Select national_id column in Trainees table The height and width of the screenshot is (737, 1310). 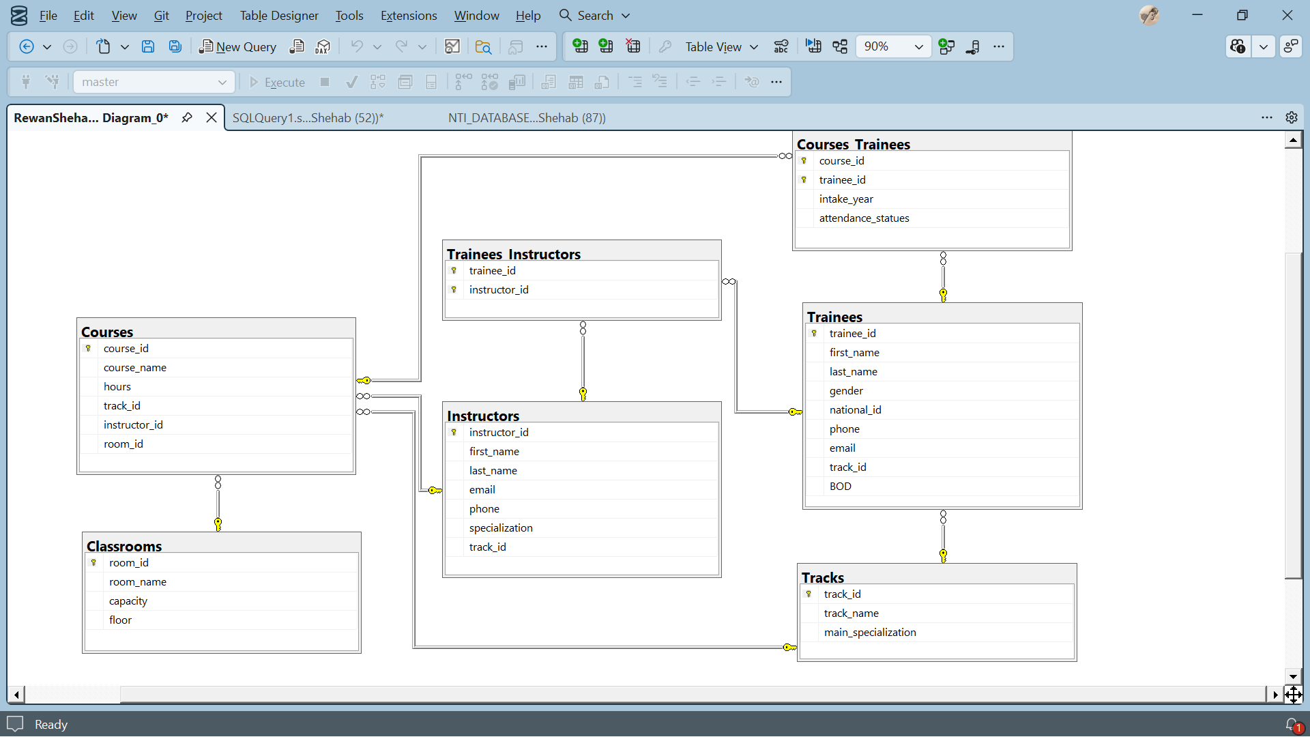tap(943, 409)
